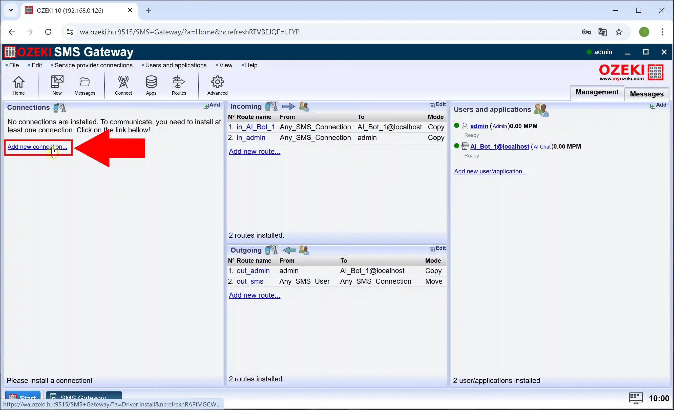
Task: Open the password key icon in address bar
Action: pos(586,32)
